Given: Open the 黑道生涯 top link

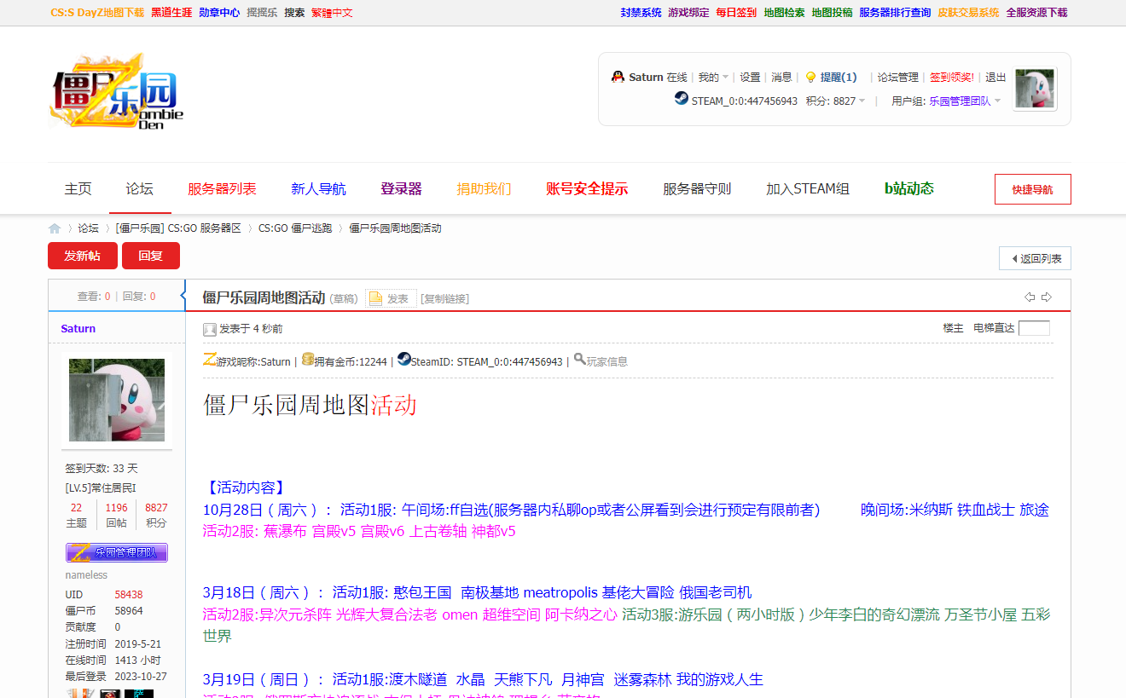Looking at the screenshot, I should (171, 13).
